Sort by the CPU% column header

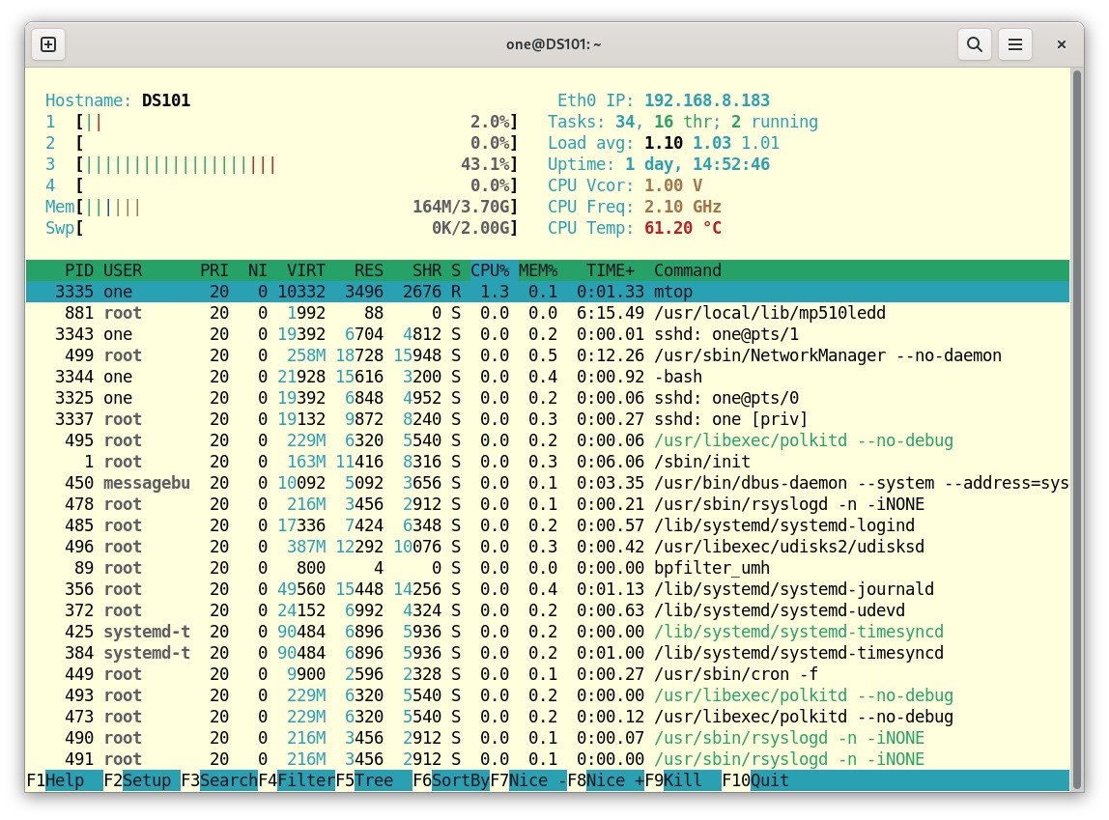click(490, 270)
